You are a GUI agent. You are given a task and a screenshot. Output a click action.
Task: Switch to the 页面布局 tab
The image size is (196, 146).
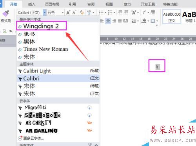point(52,4)
